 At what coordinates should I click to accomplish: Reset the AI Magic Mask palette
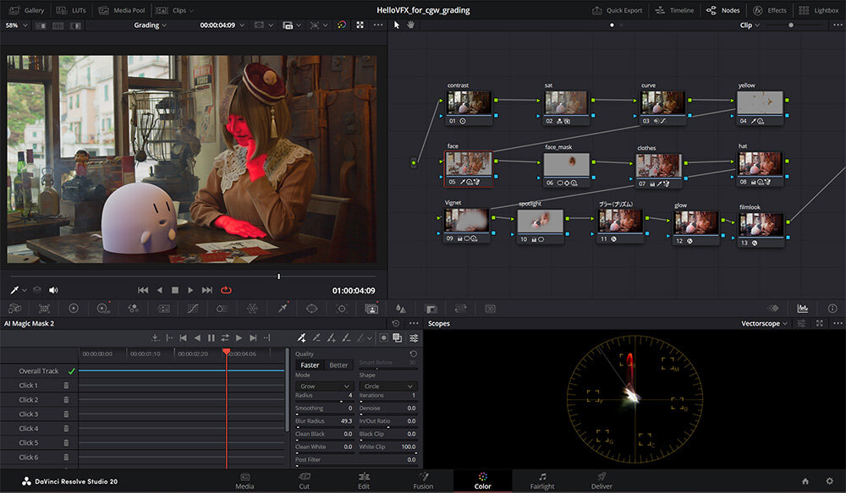(x=396, y=324)
